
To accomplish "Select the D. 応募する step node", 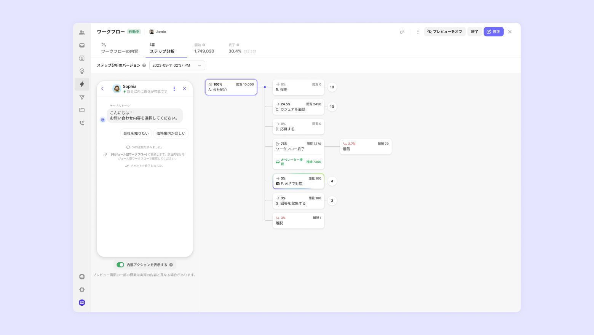I will click(x=299, y=127).
